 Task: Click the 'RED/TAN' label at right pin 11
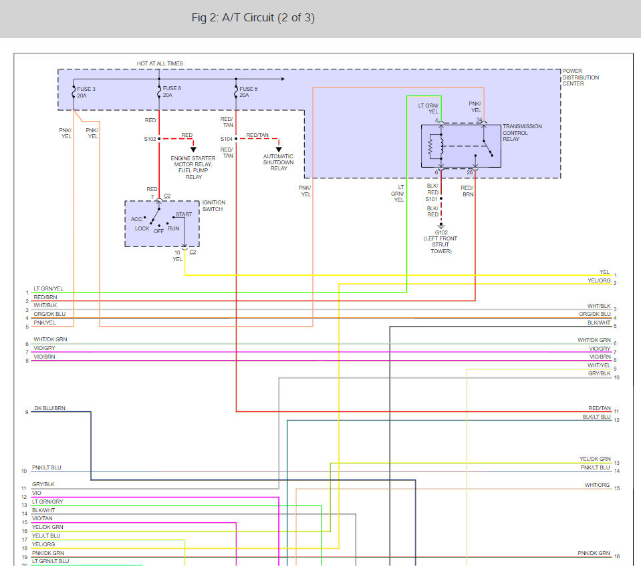(x=600, y=408)
